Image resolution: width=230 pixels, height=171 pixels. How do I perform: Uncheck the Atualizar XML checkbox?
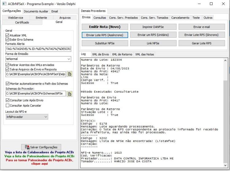(7, 35)
